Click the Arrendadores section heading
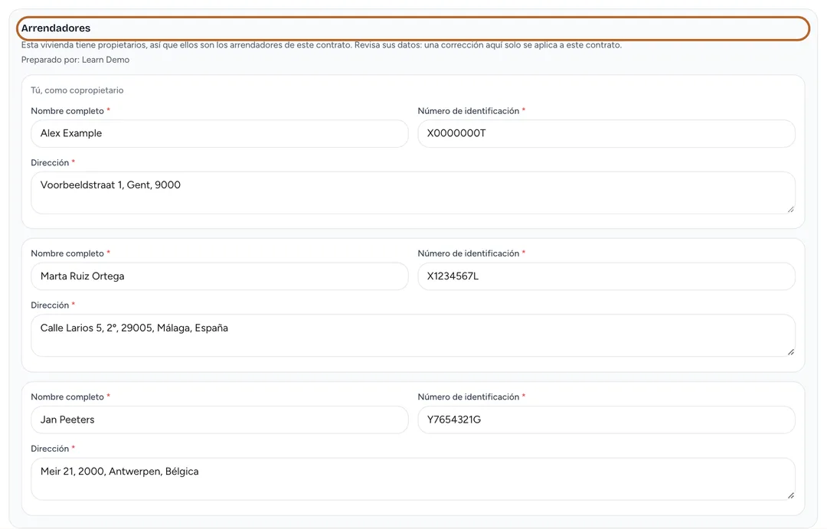The width and height of the screenshot is (827, 529). point(56,28)
